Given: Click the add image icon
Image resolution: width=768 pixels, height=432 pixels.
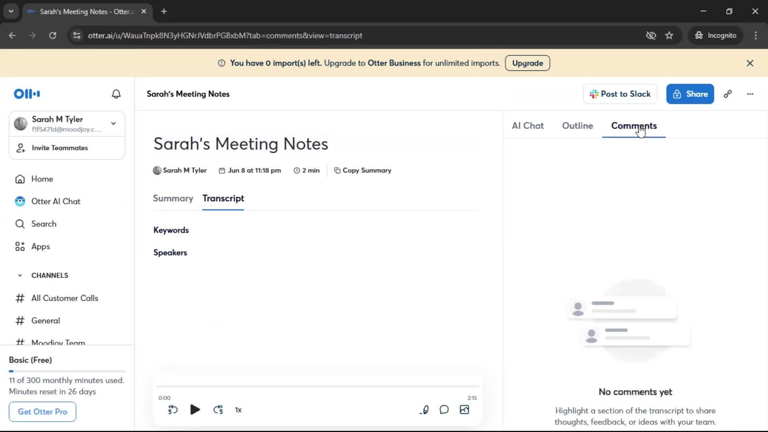Looking at the screenshot, I should (x=464, y=410).
